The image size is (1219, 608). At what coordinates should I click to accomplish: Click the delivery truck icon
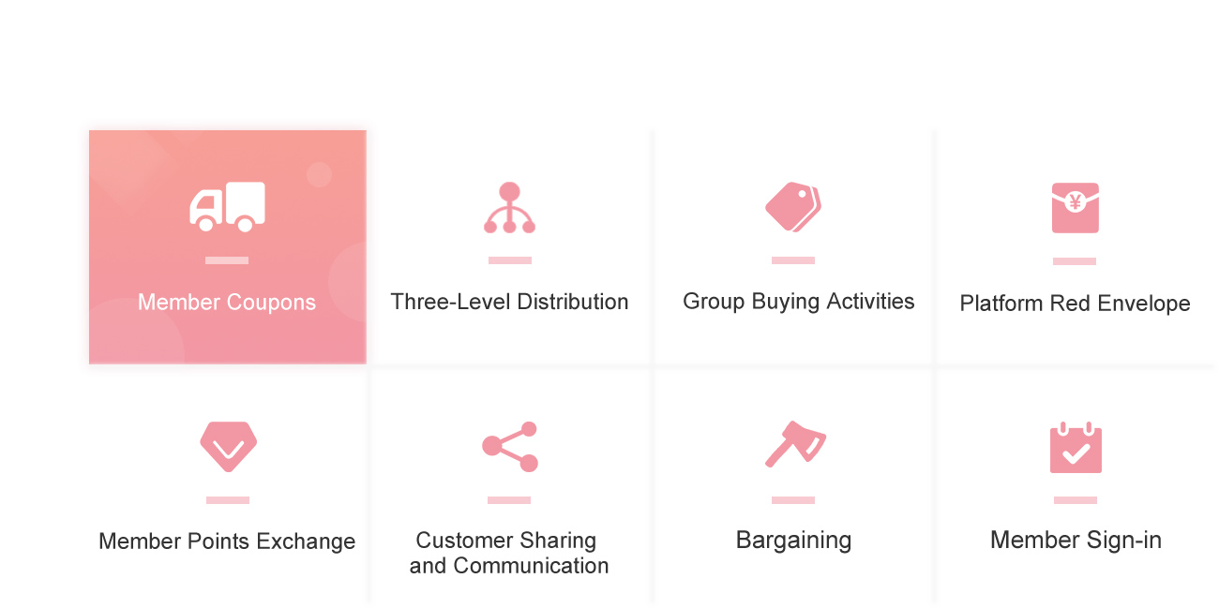tap(227, 207)
